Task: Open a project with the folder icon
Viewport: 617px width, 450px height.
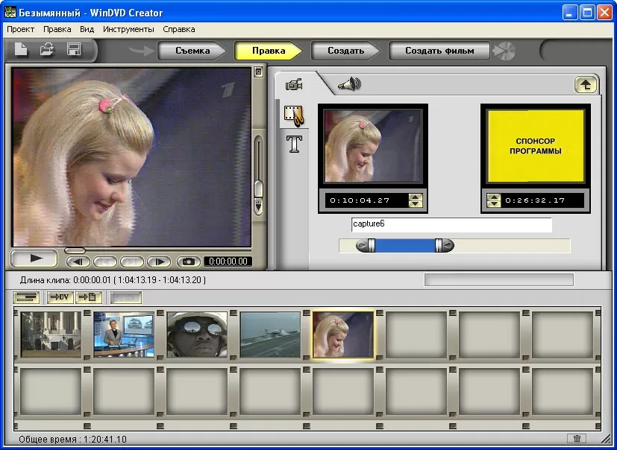Action: pyautogui.click(x=47, y=51)
